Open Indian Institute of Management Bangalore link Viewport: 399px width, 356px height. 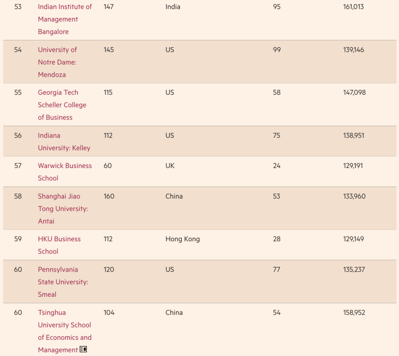coord(65,19)
